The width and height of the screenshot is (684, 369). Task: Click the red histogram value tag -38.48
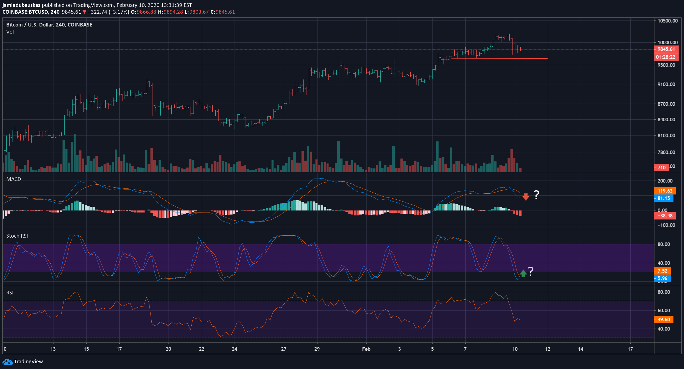(x=665, y=216)
